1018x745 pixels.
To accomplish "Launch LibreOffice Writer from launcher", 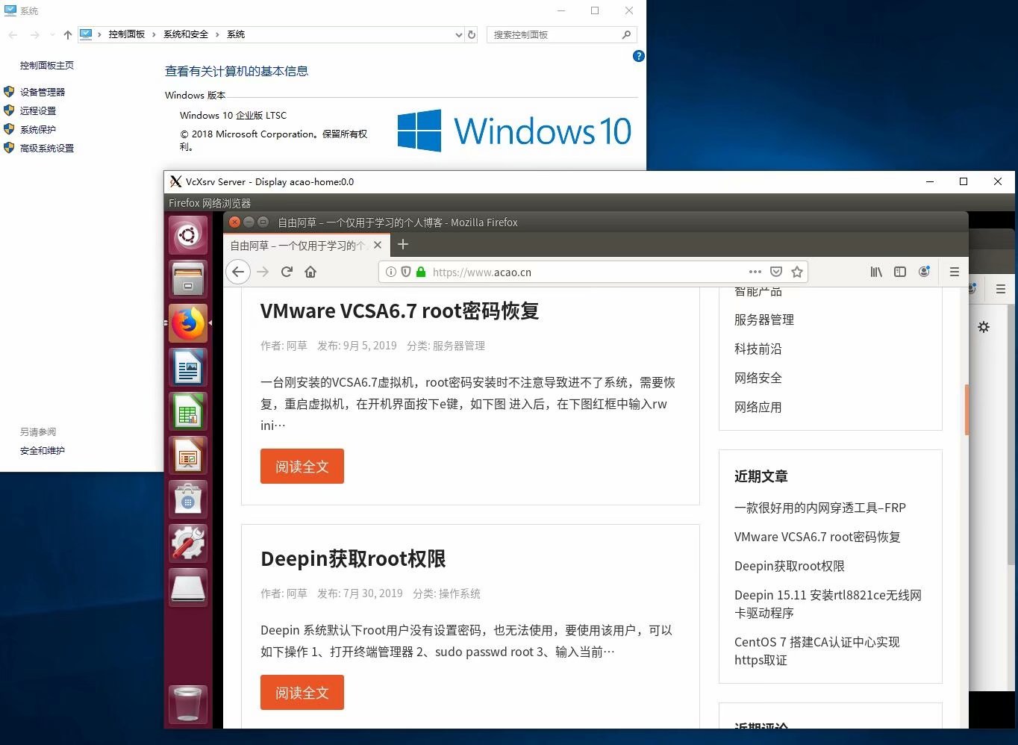I will 188,367.
